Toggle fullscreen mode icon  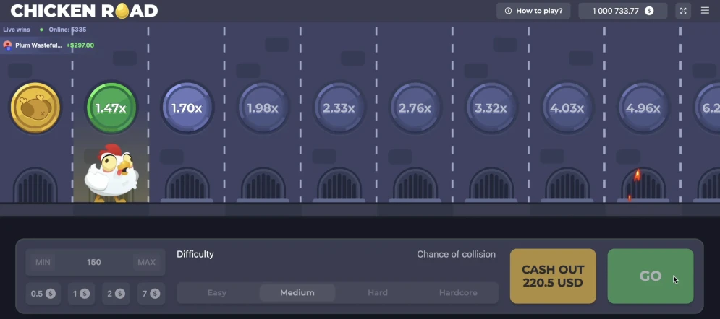coord(683,11)
